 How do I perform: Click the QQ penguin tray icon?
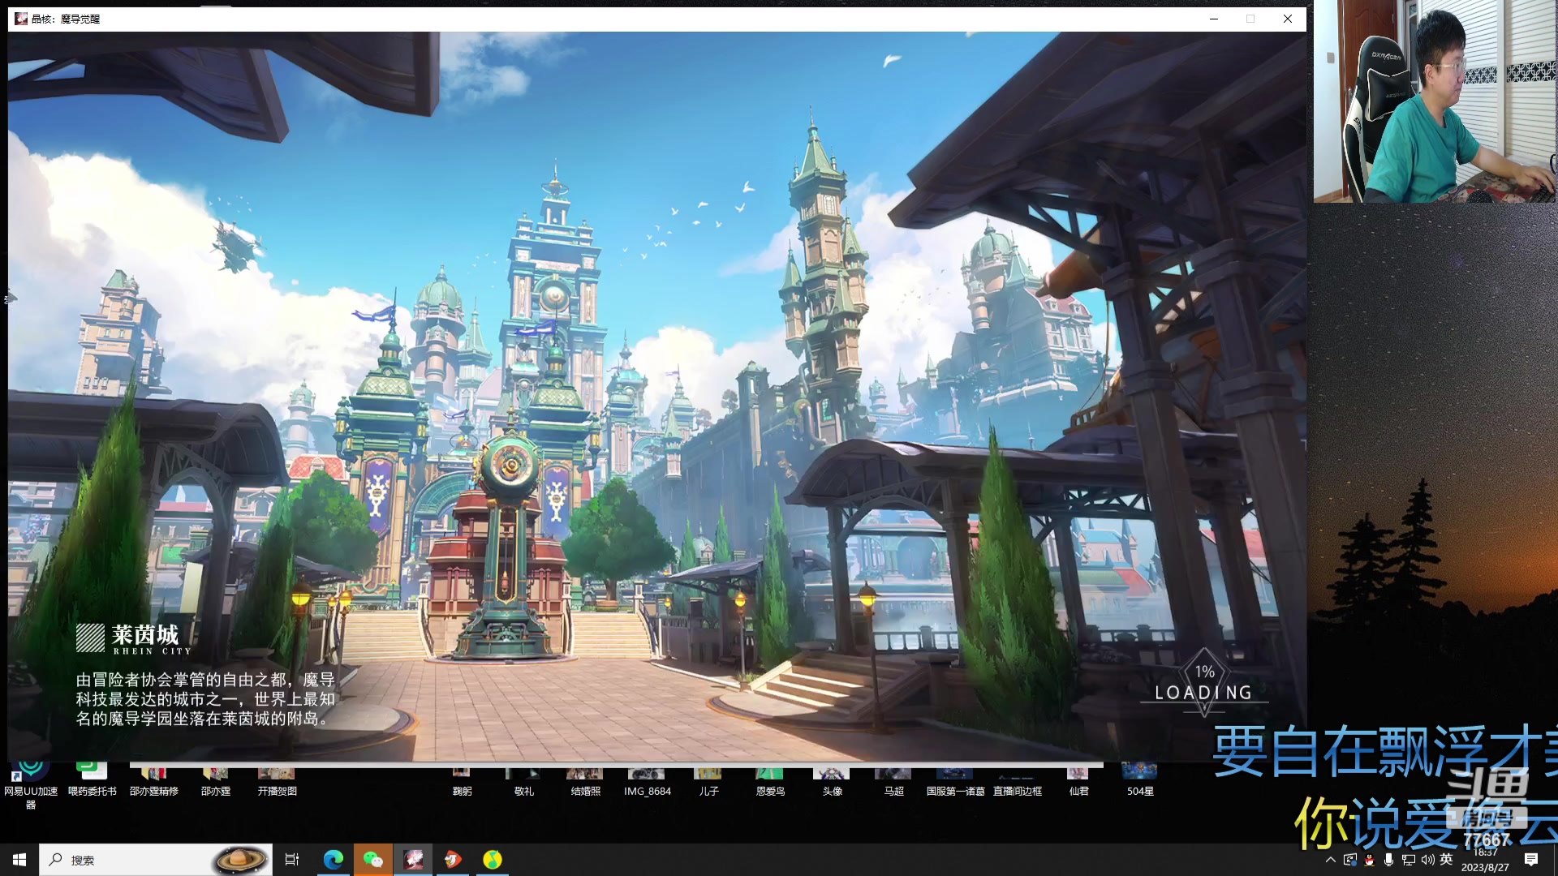point(1370,860)
